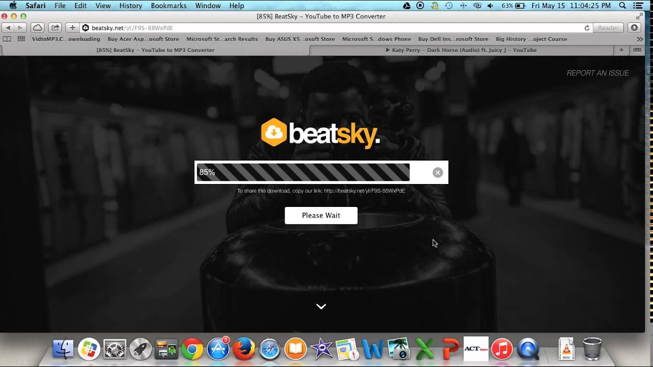Open the File menu
Screen dimensions: 653x367
60,6
